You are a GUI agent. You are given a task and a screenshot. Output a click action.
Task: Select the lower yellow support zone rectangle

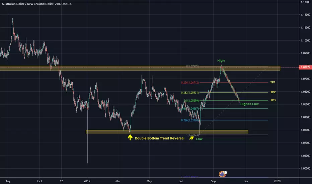pyautogui.click(x=167, y=132)
